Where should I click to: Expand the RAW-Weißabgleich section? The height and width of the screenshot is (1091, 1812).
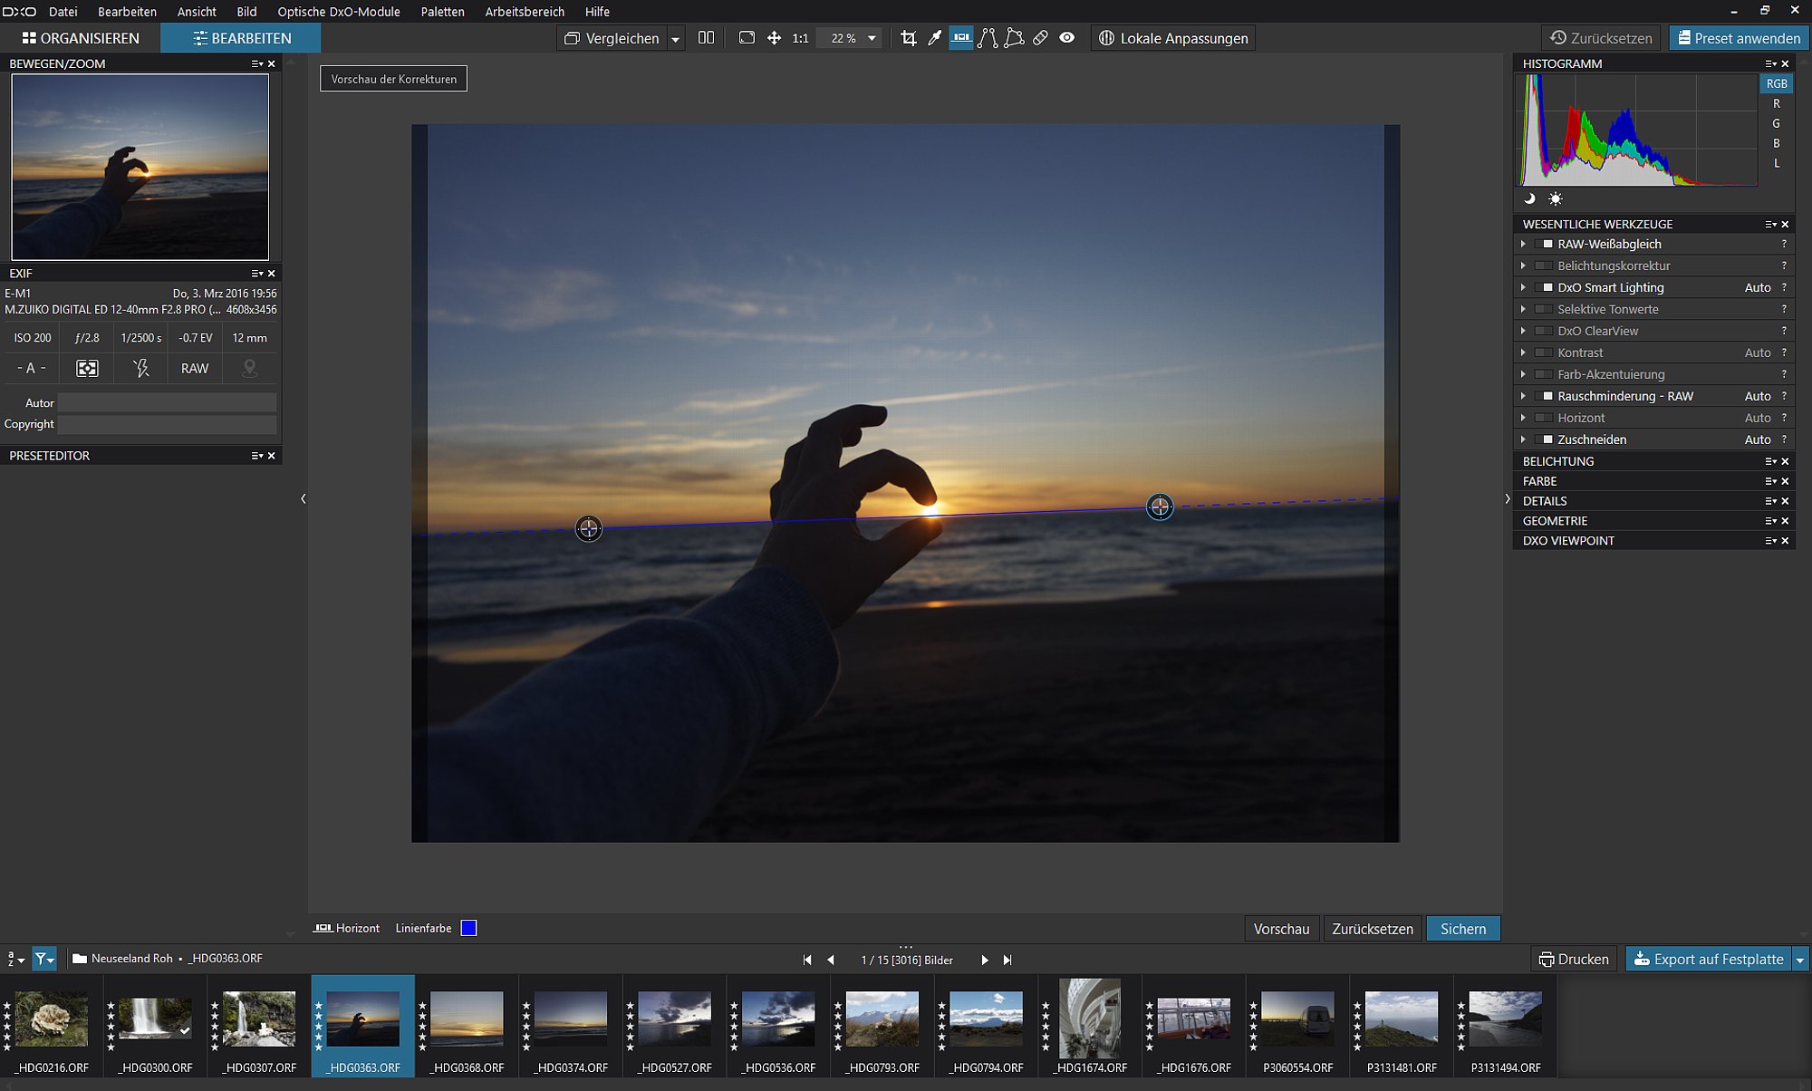click(1523, 244)
